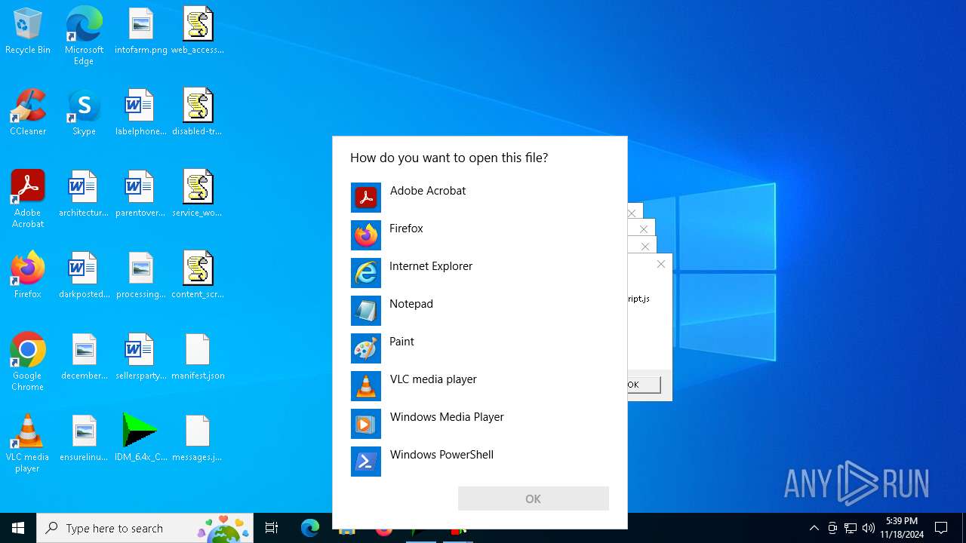Choose Firefox in open-with list

point(479,235)
